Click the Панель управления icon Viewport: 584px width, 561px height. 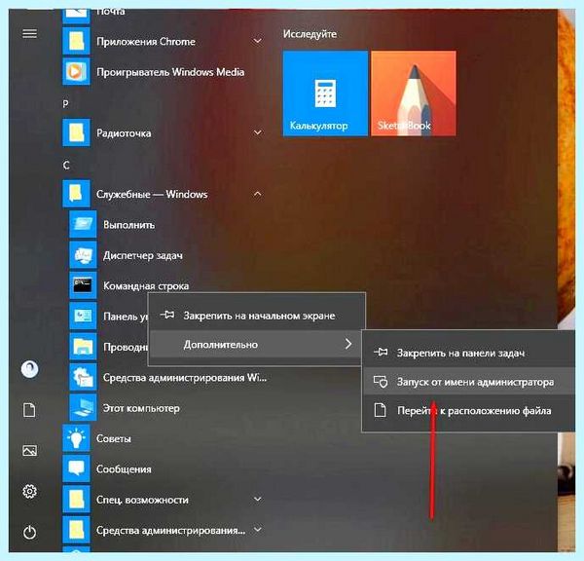[83, 317]
